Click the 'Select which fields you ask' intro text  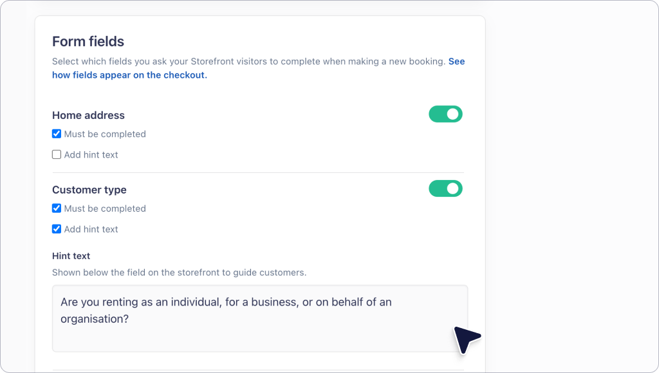[249, 61]
